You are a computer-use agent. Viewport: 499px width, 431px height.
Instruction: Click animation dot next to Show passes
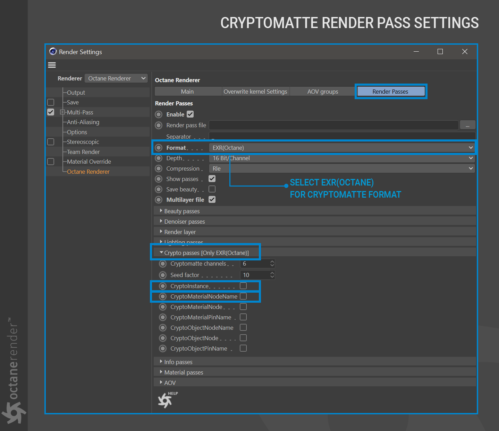coord(159,179)
